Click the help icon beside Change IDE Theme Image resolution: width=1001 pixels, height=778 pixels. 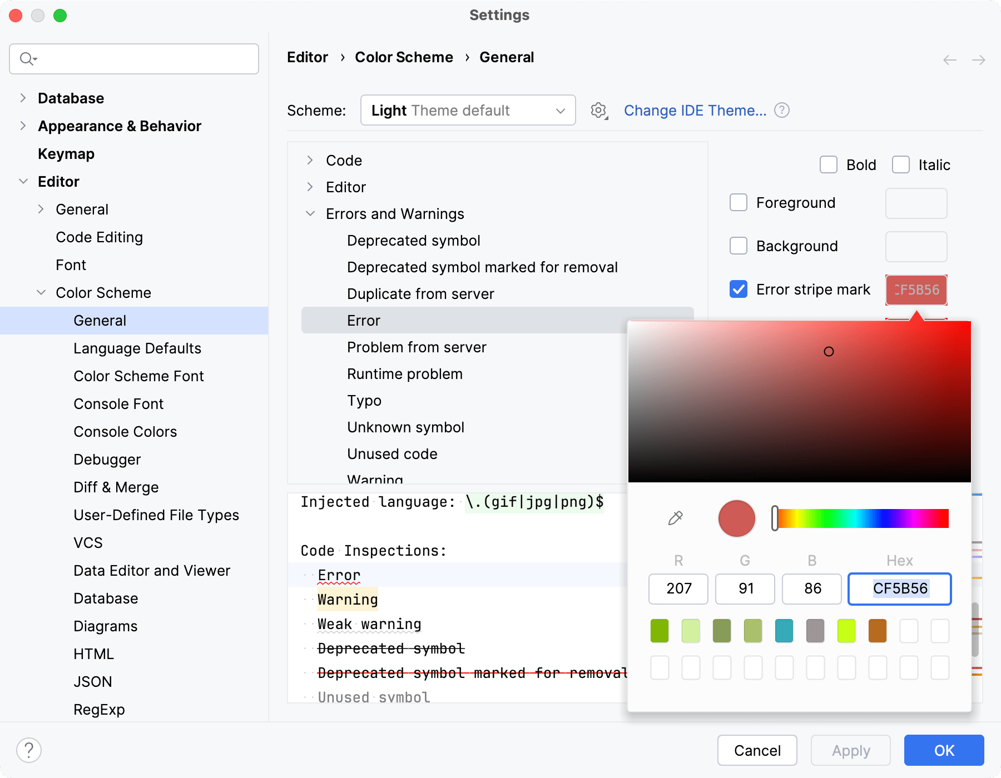tap(782, 111)
